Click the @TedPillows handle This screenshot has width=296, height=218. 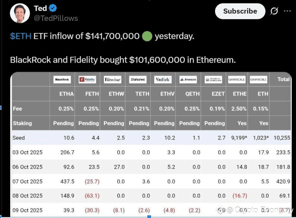coord(56,18)
